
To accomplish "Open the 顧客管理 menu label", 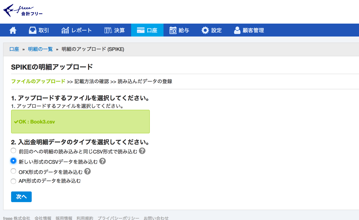I will click(x=253, y=30).
